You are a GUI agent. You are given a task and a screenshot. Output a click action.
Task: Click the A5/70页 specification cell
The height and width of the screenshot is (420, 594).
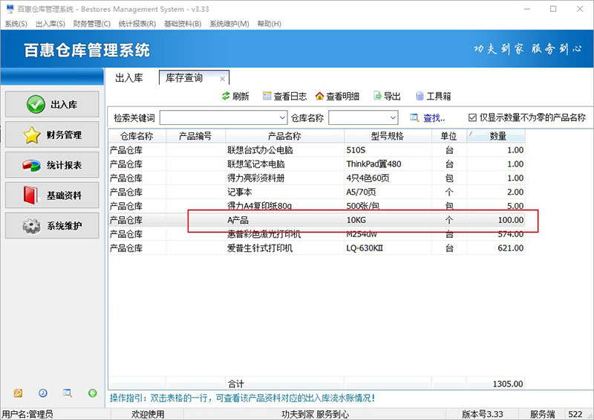[x=388, y=193]
